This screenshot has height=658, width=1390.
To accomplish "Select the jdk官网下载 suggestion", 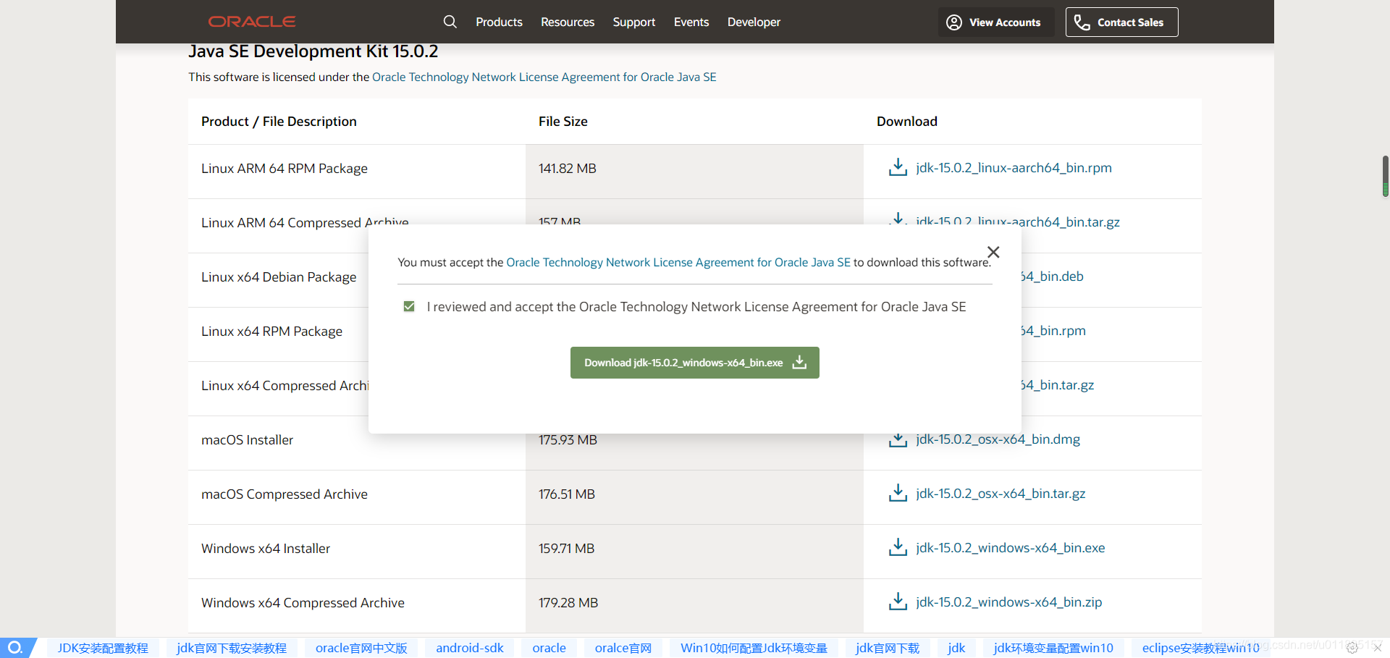I will pyautogui.click(x=888, y=648).
